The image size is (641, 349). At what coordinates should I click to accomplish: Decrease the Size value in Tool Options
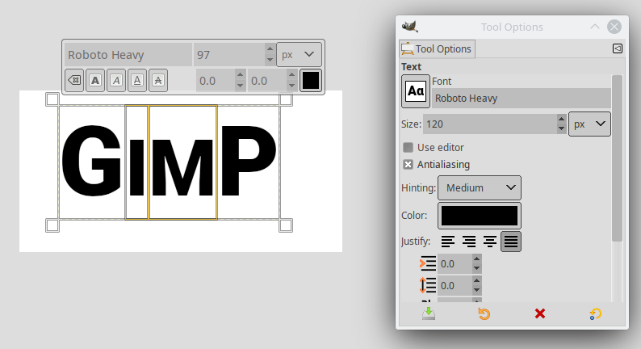[x=561, y=129]
